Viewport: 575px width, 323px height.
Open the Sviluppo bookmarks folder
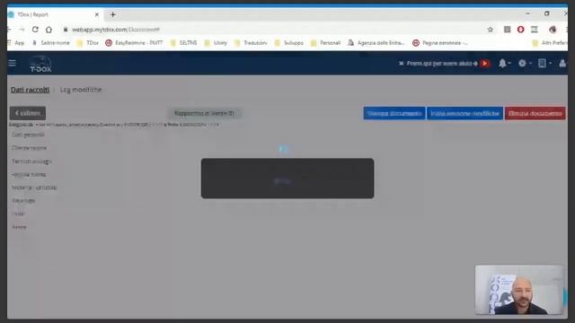pyautogui.click(x=289, y=43)
